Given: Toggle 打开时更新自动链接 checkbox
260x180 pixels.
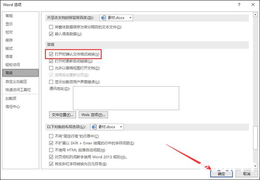Looking at the screenshot, I should 51,61.
